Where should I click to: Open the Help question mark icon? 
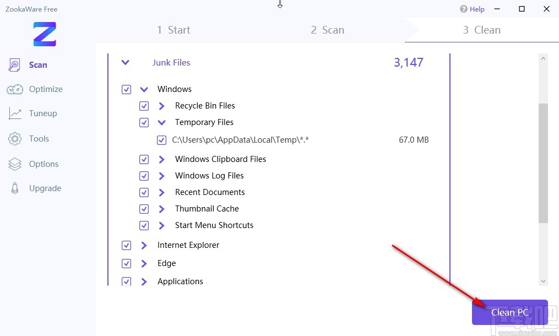click(464, 9)
